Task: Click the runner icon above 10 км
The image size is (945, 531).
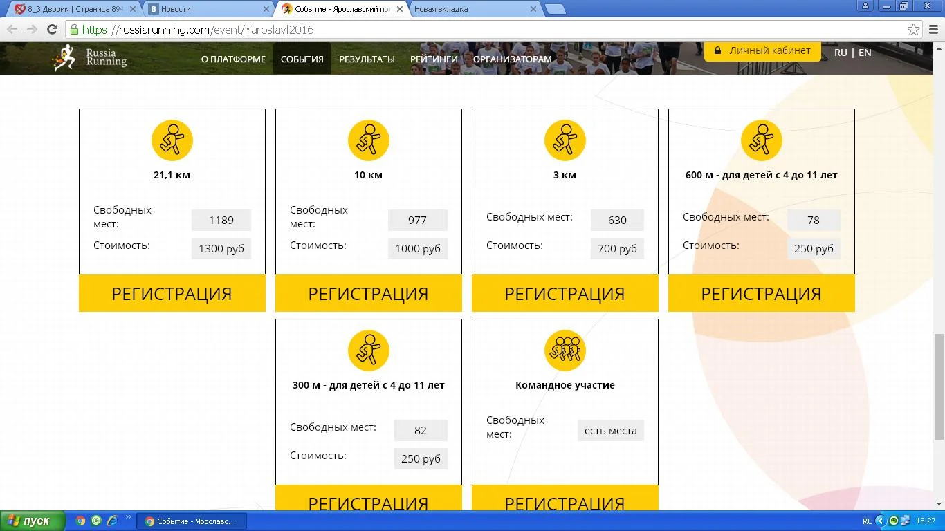Action: 368,140
